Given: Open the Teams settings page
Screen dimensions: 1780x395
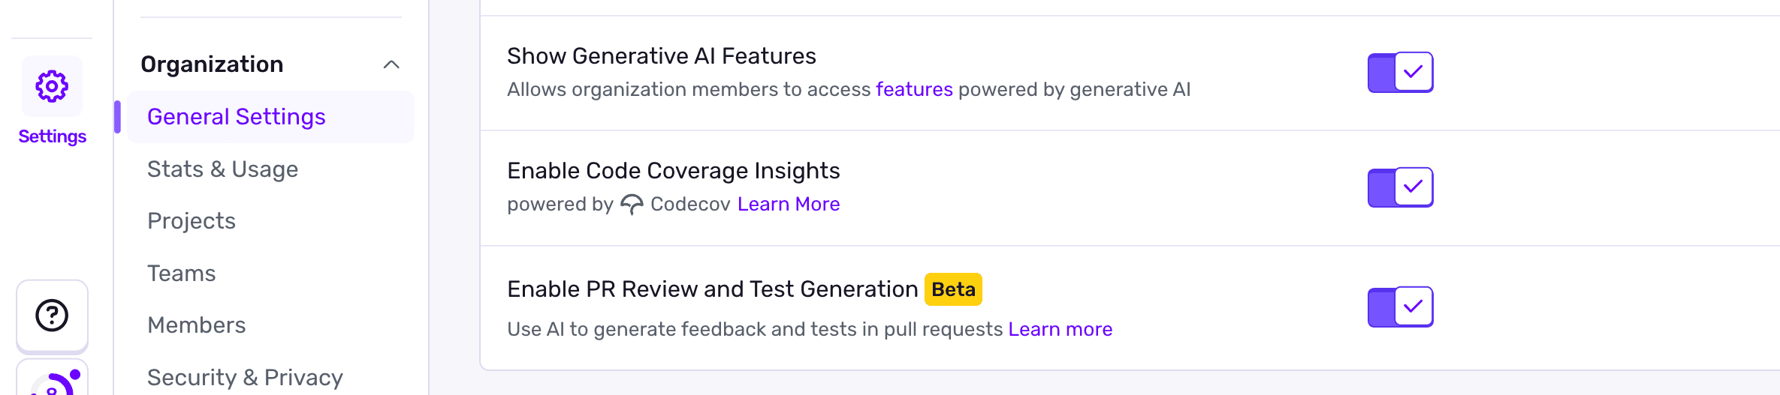Looking at the screenshot, I should click(182, 274).
